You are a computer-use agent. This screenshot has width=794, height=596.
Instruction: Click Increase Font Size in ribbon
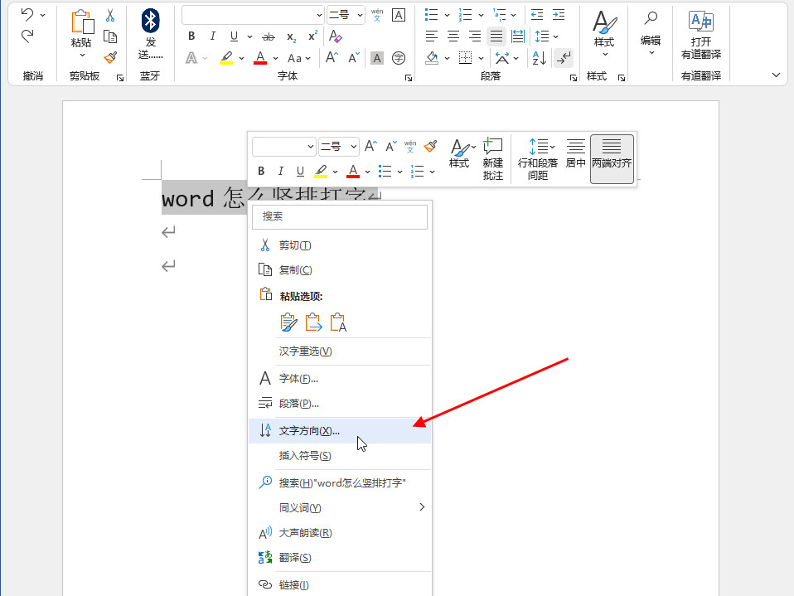pos(332,58)
